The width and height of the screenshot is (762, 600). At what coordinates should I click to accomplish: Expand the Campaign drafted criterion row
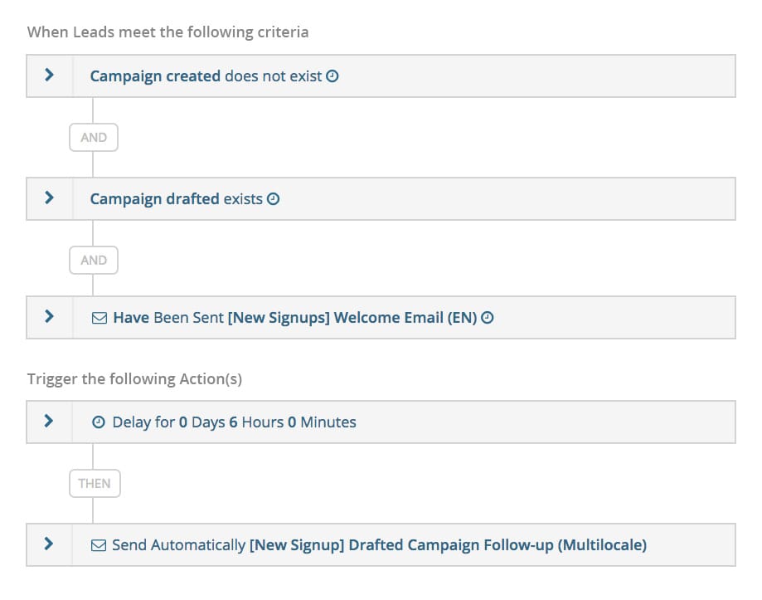pyautogui.click(x=49, y=198)
